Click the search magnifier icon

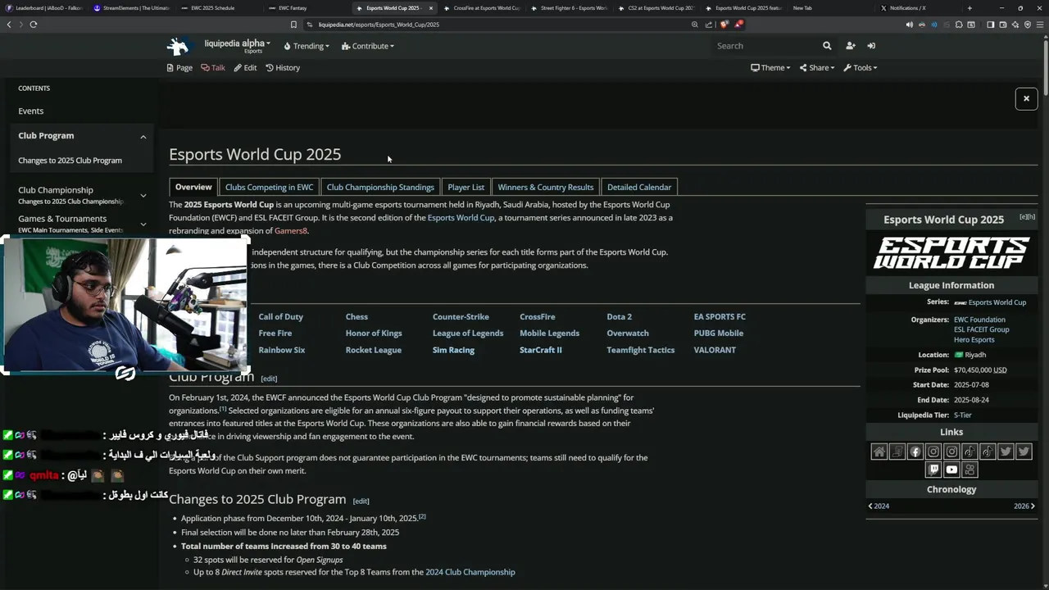[827, 46]
